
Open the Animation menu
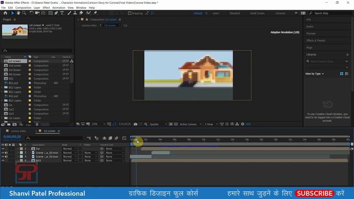coord(59,8)
